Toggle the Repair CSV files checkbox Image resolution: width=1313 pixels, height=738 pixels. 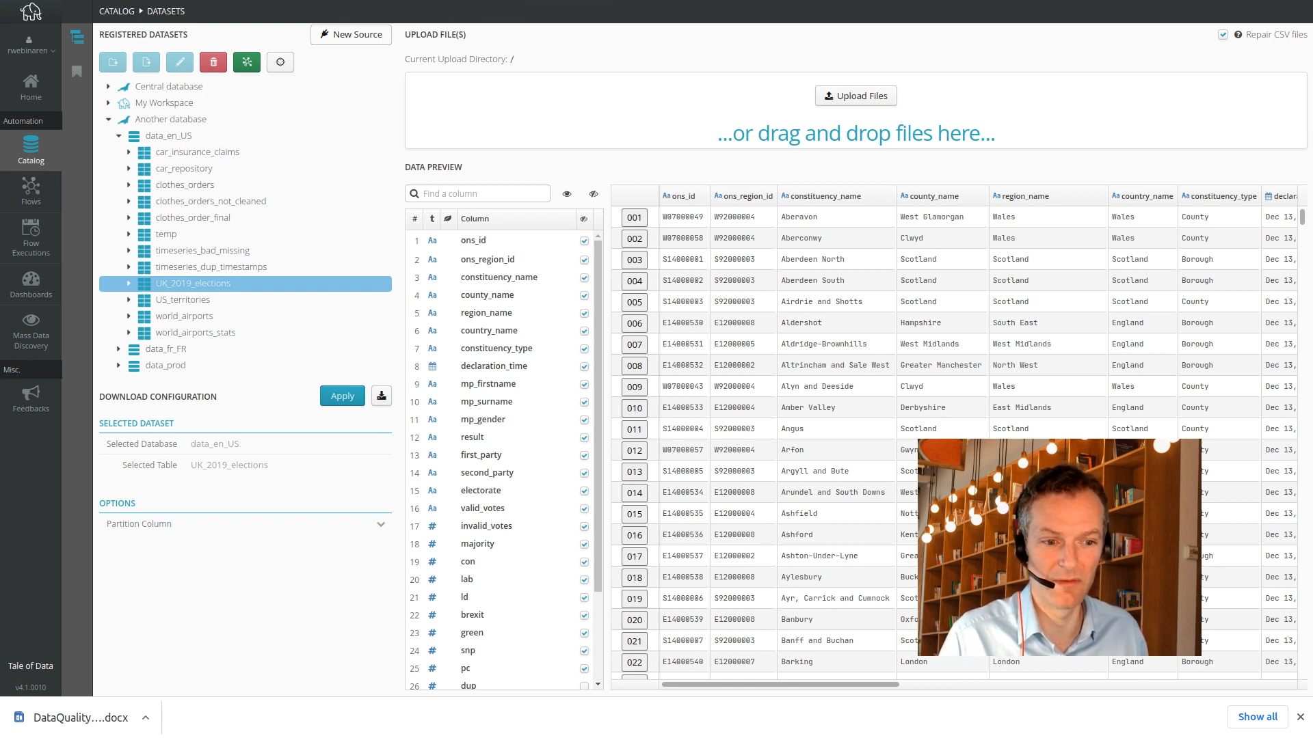tap(1223, 35)
